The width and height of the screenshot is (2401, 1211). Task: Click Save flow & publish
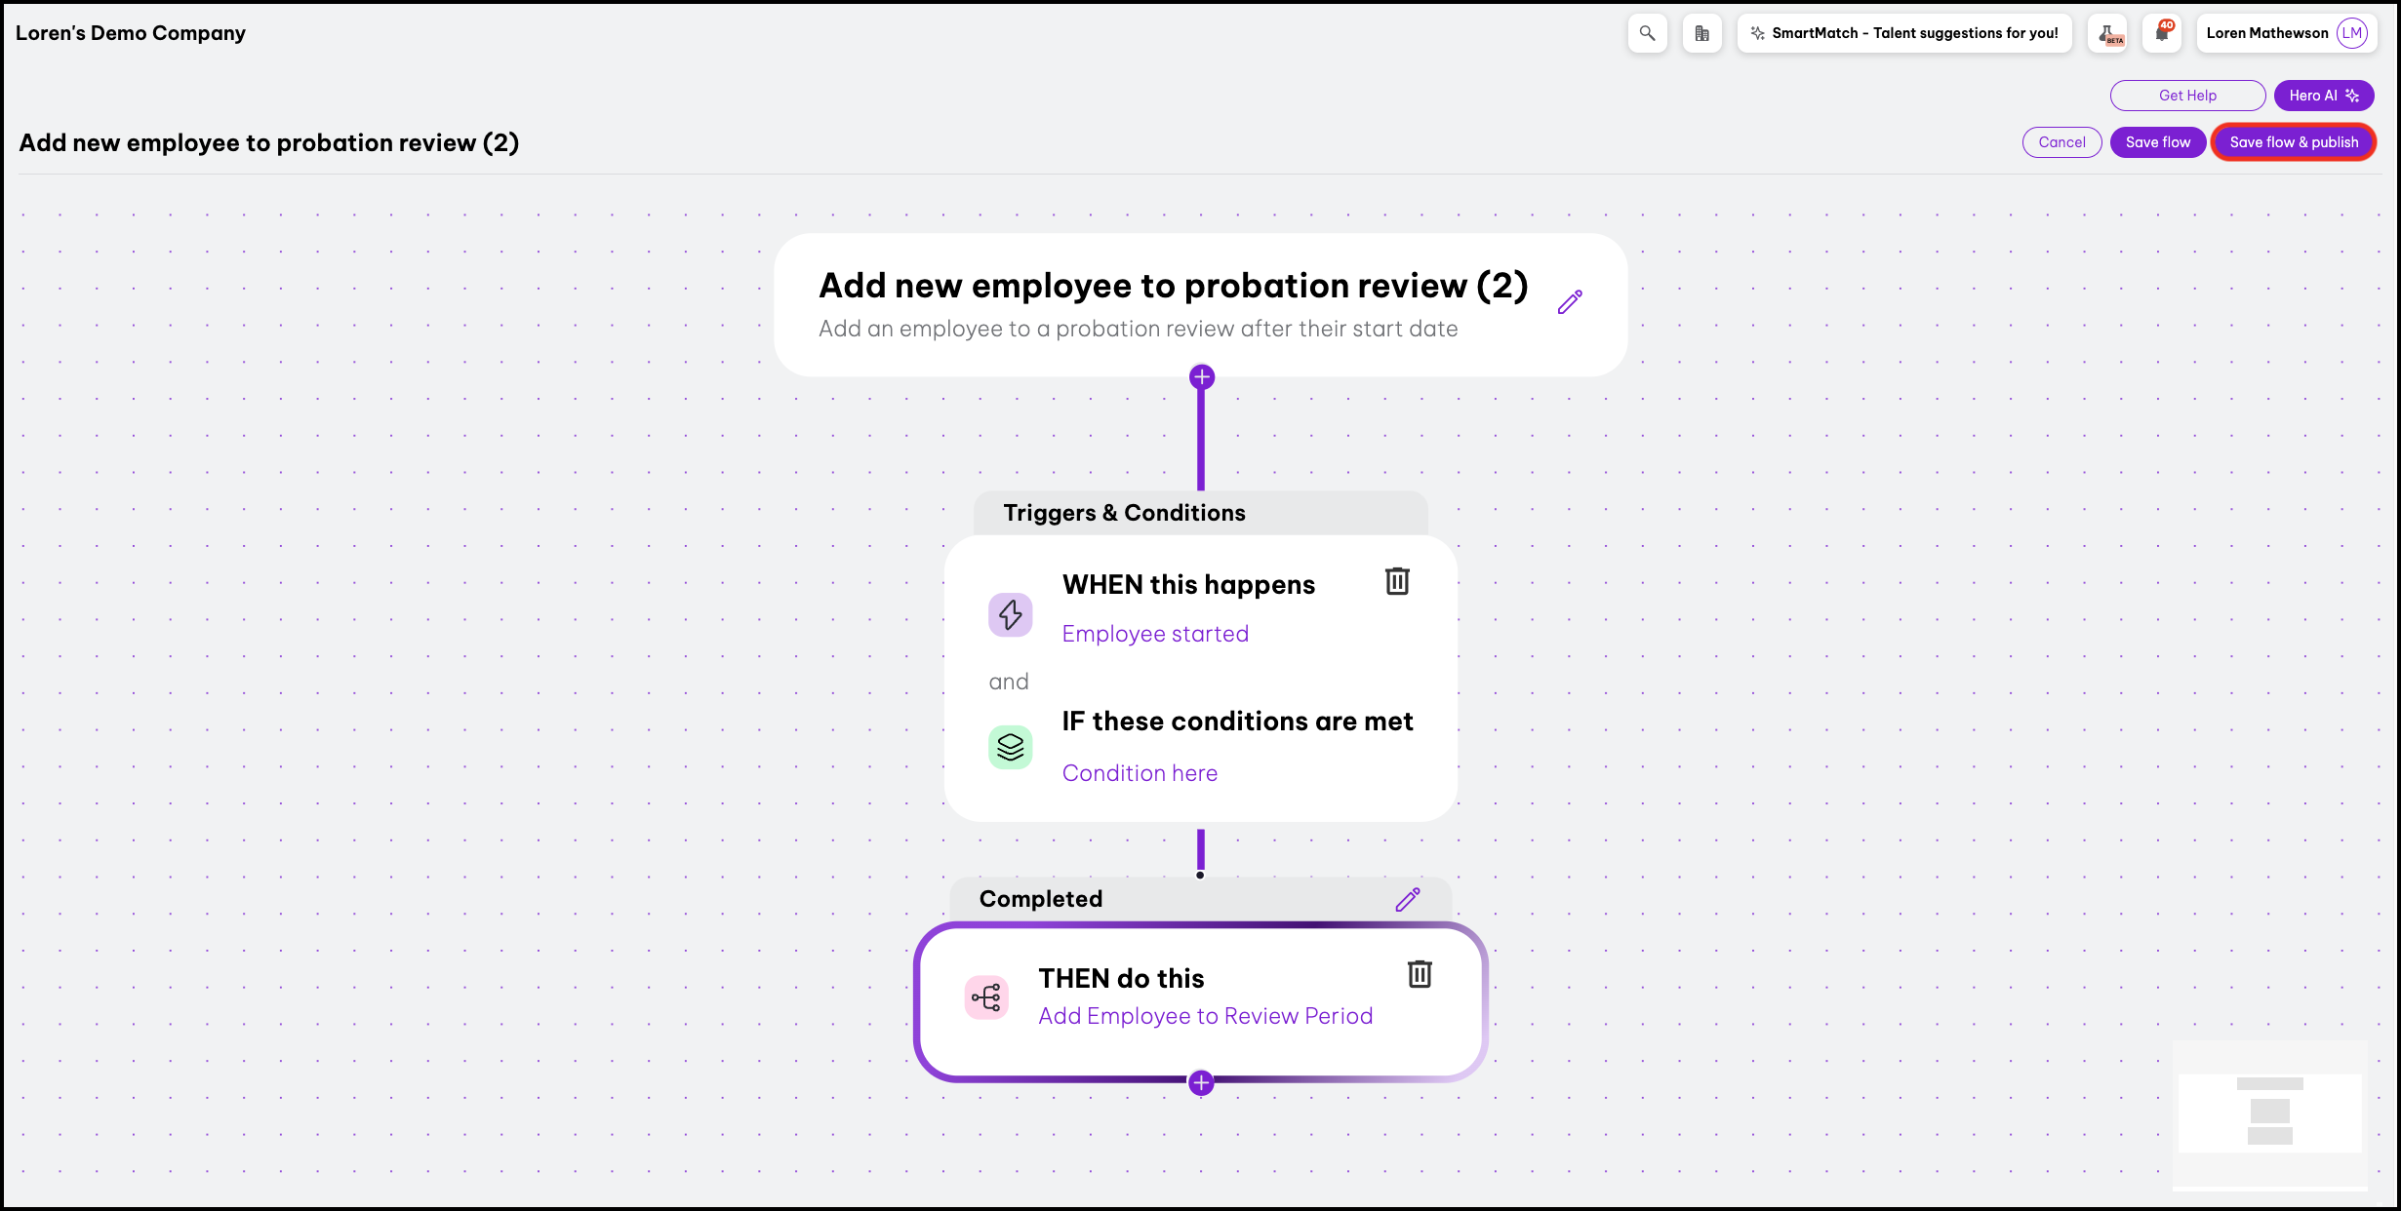click(2293, 142)
